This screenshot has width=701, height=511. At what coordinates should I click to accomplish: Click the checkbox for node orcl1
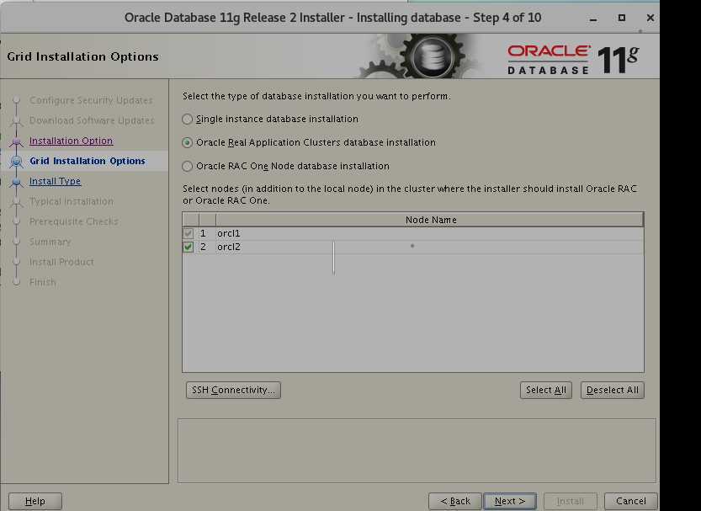click(x=189, y=233)
